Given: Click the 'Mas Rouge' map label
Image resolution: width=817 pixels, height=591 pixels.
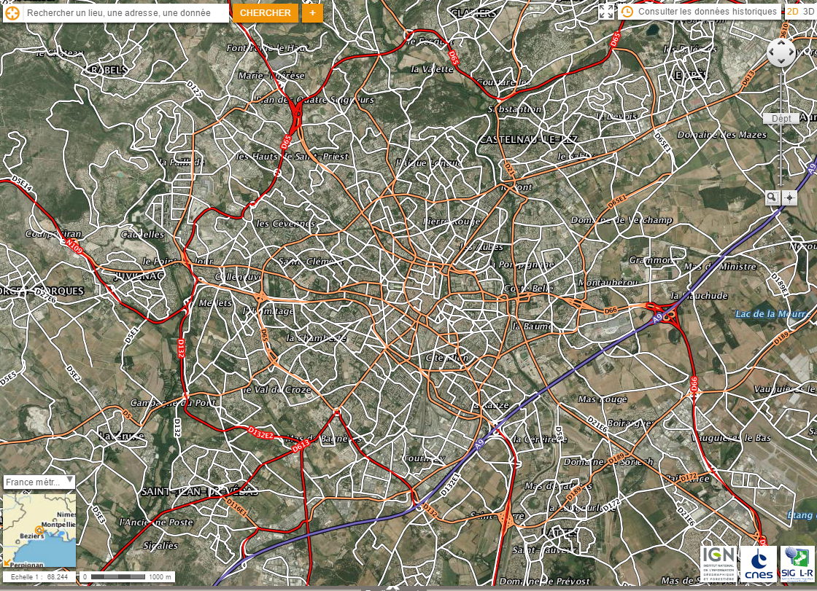Looking at the screenshot, I should point(603,399).
